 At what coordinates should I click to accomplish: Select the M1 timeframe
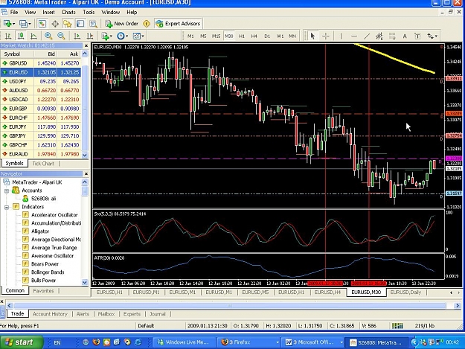click(x=190, y=36)
